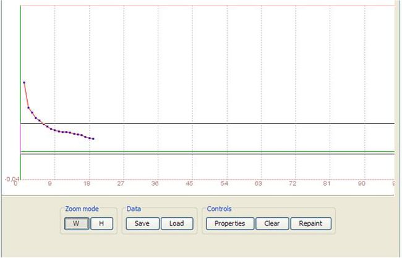Open the chart Properties dialog
402x258 pixels.
point(230,223)
